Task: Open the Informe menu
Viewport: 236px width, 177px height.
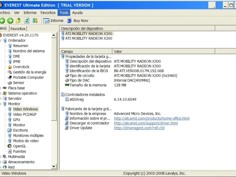Action: coord(30,13)
